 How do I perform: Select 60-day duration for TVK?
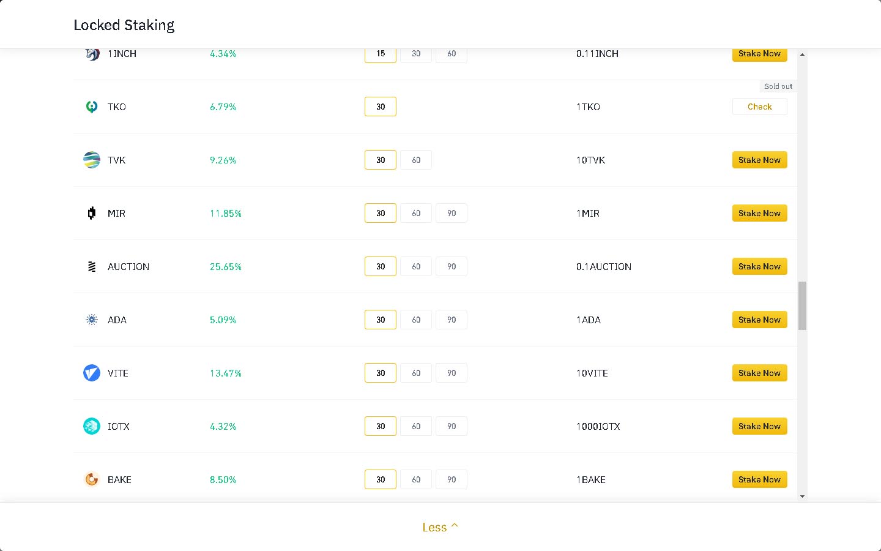(416, 160)
